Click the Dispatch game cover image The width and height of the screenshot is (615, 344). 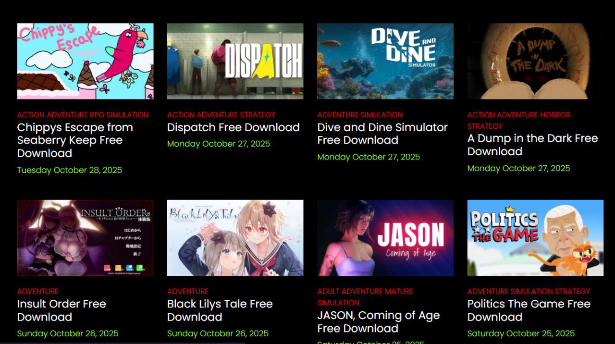tap(235, 61)
